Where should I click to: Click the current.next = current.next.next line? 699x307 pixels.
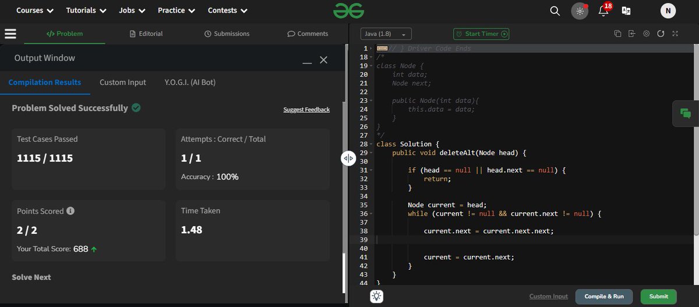pyautogui.click(x=489, y=231)
